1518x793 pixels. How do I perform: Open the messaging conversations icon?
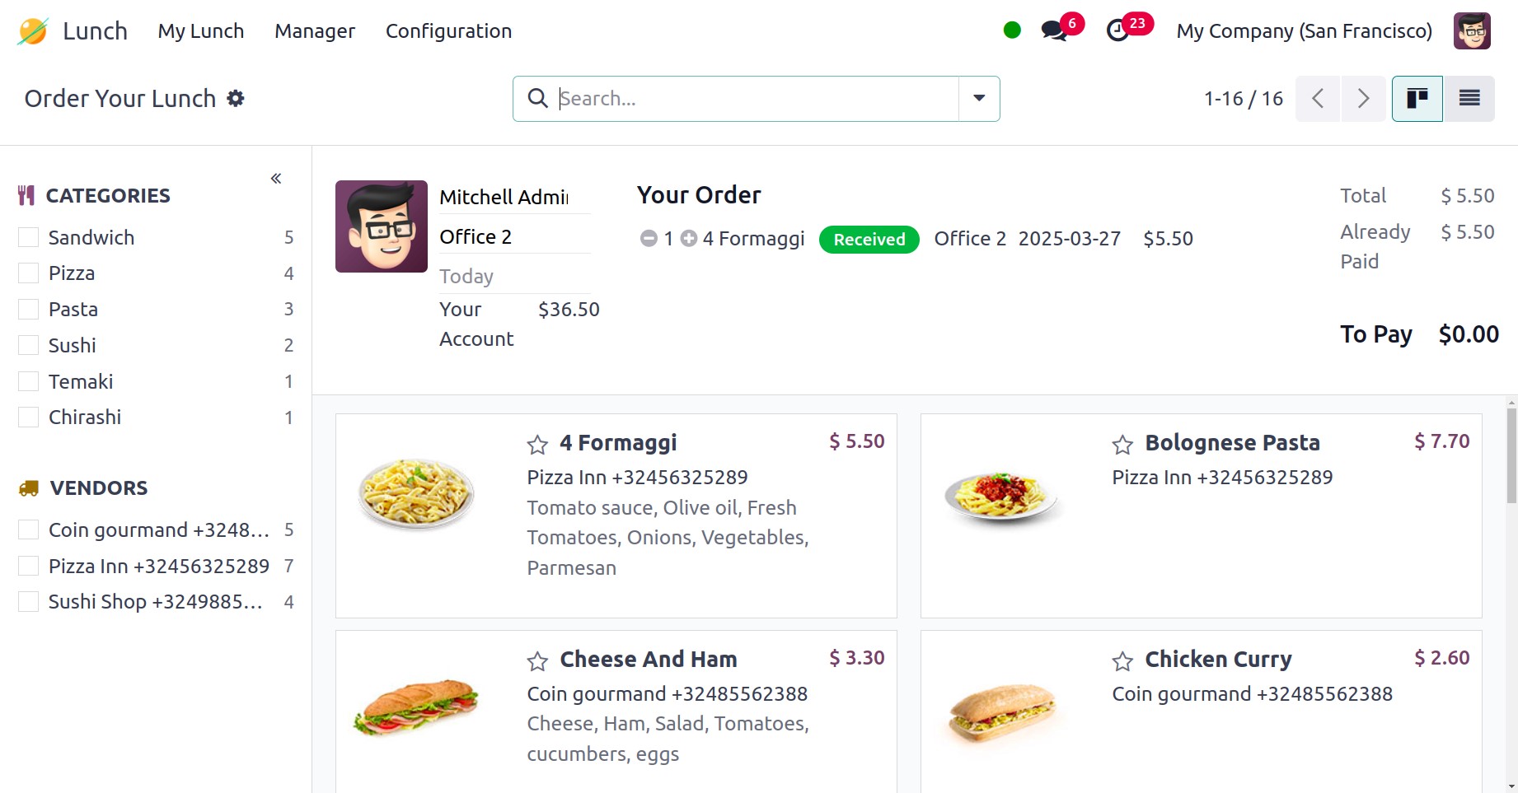point(1054,31)
